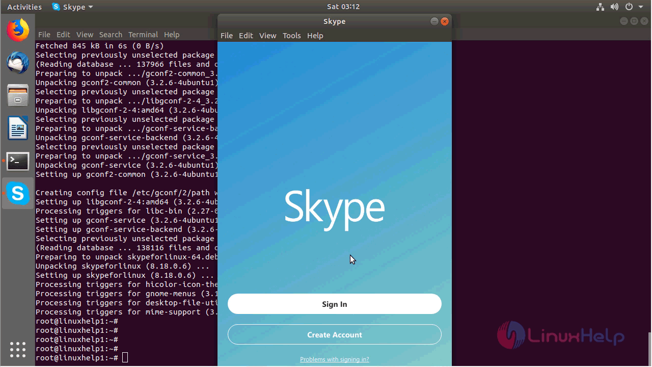Minimize the Skype window

point(434,21)
